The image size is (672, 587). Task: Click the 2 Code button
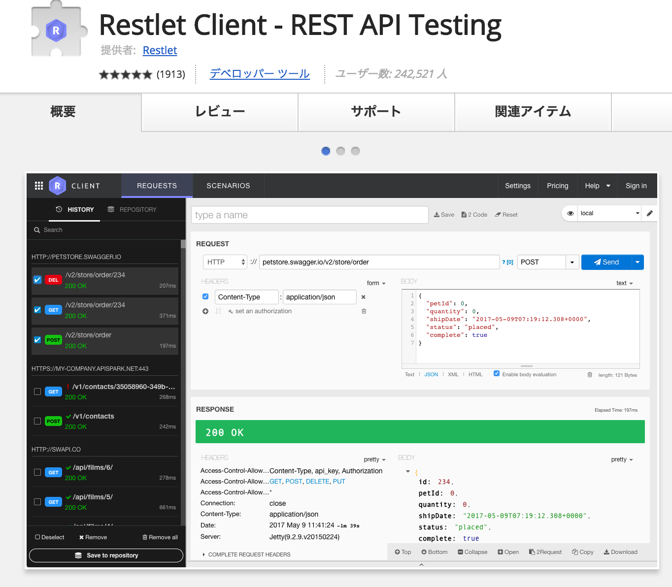(x=474, y=215)
